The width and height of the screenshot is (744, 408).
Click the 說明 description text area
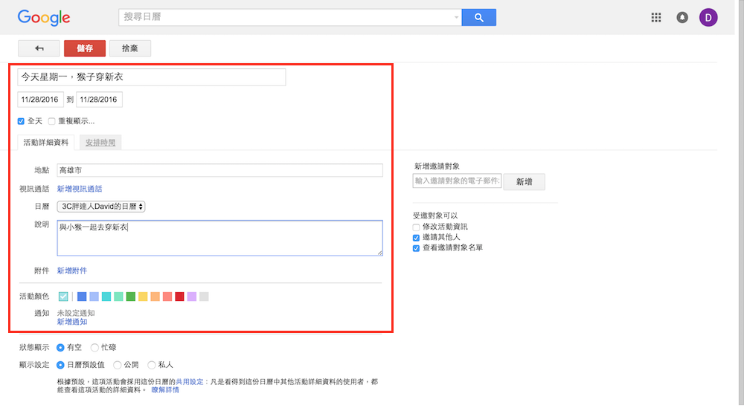pyautogui.click(x=219, y=238)
